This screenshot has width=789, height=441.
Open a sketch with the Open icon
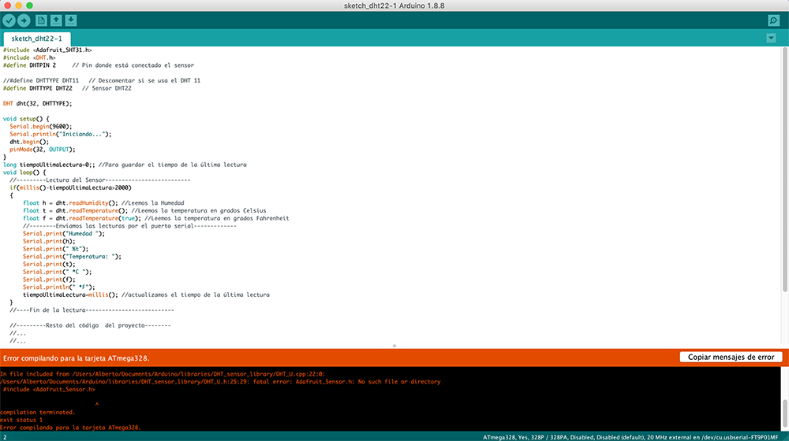tap(56, 20)
